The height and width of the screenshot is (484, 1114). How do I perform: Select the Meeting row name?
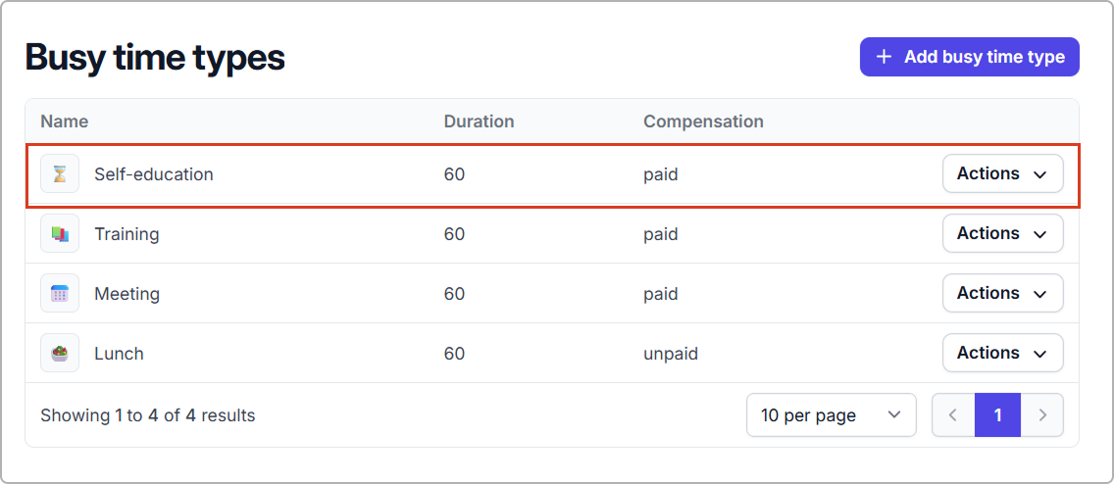(x=127, y=294)
